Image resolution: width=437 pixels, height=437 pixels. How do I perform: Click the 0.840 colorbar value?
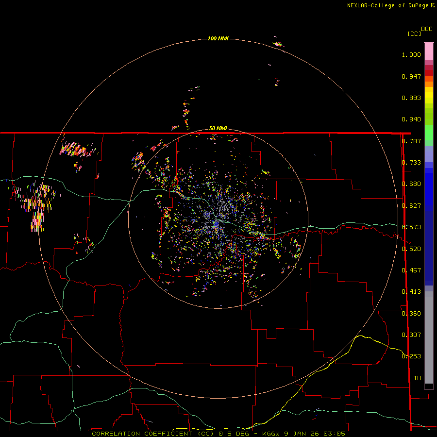pyautogui.click(x=411, y=119)
